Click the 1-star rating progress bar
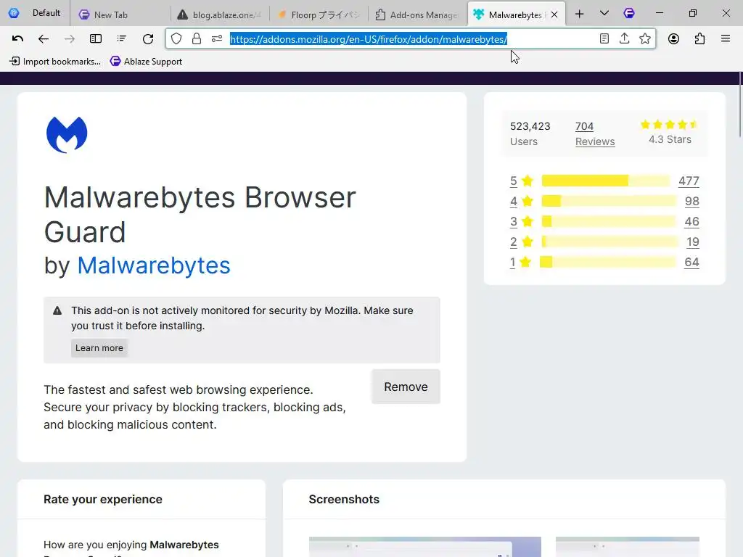This screenshot has height=557, width=743. click(608, 262)
